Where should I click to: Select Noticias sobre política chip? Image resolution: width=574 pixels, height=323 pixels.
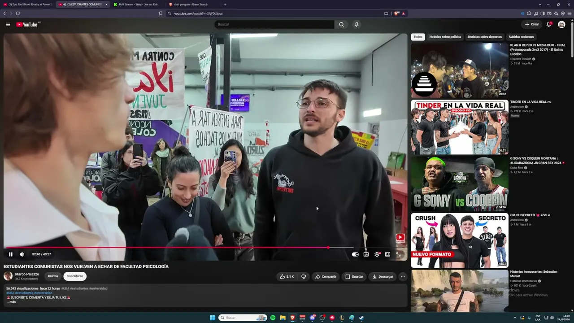[x=445, y=37]
